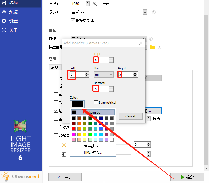This screenshot has height=183, width=209.
Task: Click the help icon beside the folder icon
Action: coord(160,47)
